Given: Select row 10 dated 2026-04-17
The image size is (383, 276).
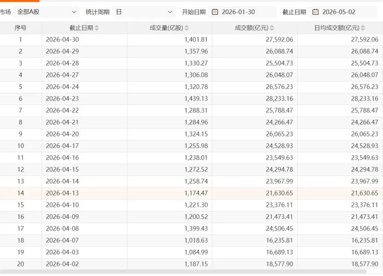Looking at the screenshot, I should click(x=191, y=146).
